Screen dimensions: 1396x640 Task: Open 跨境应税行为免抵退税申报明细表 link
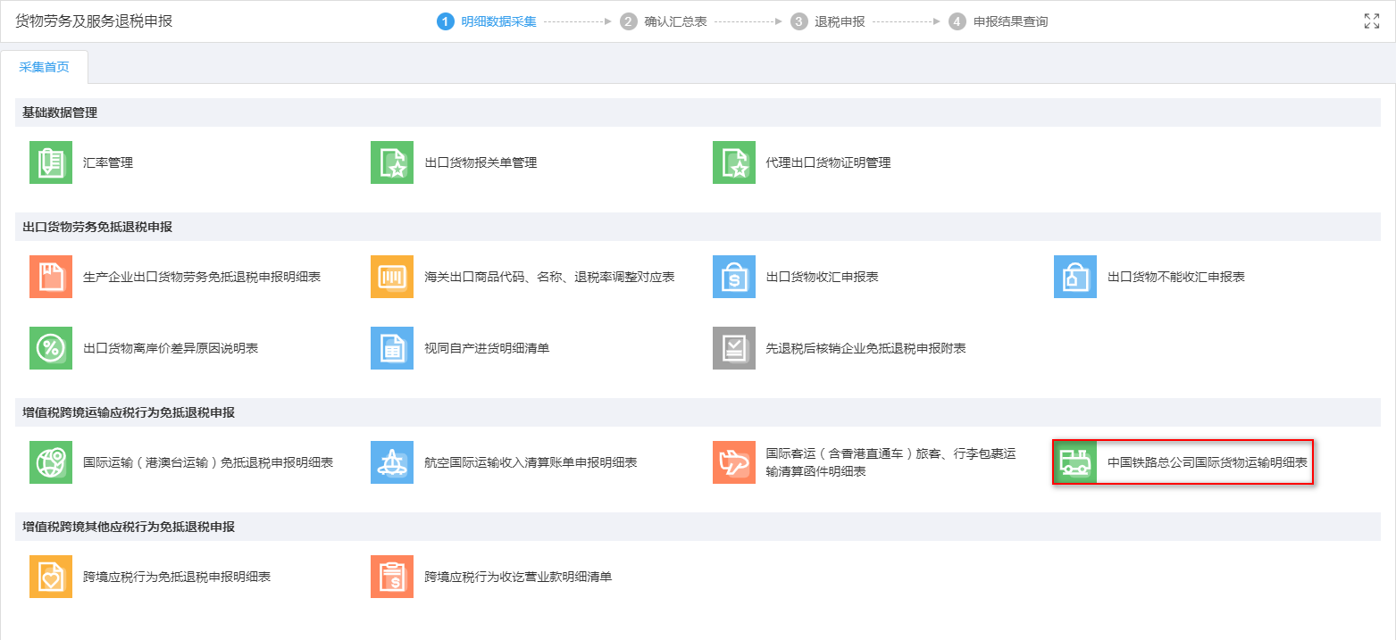[177, 577]
